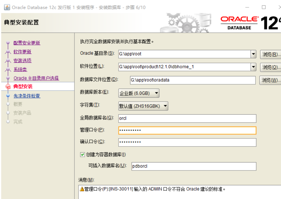Click the 执行完全数据库安装 description text

[x=117, y=42]
